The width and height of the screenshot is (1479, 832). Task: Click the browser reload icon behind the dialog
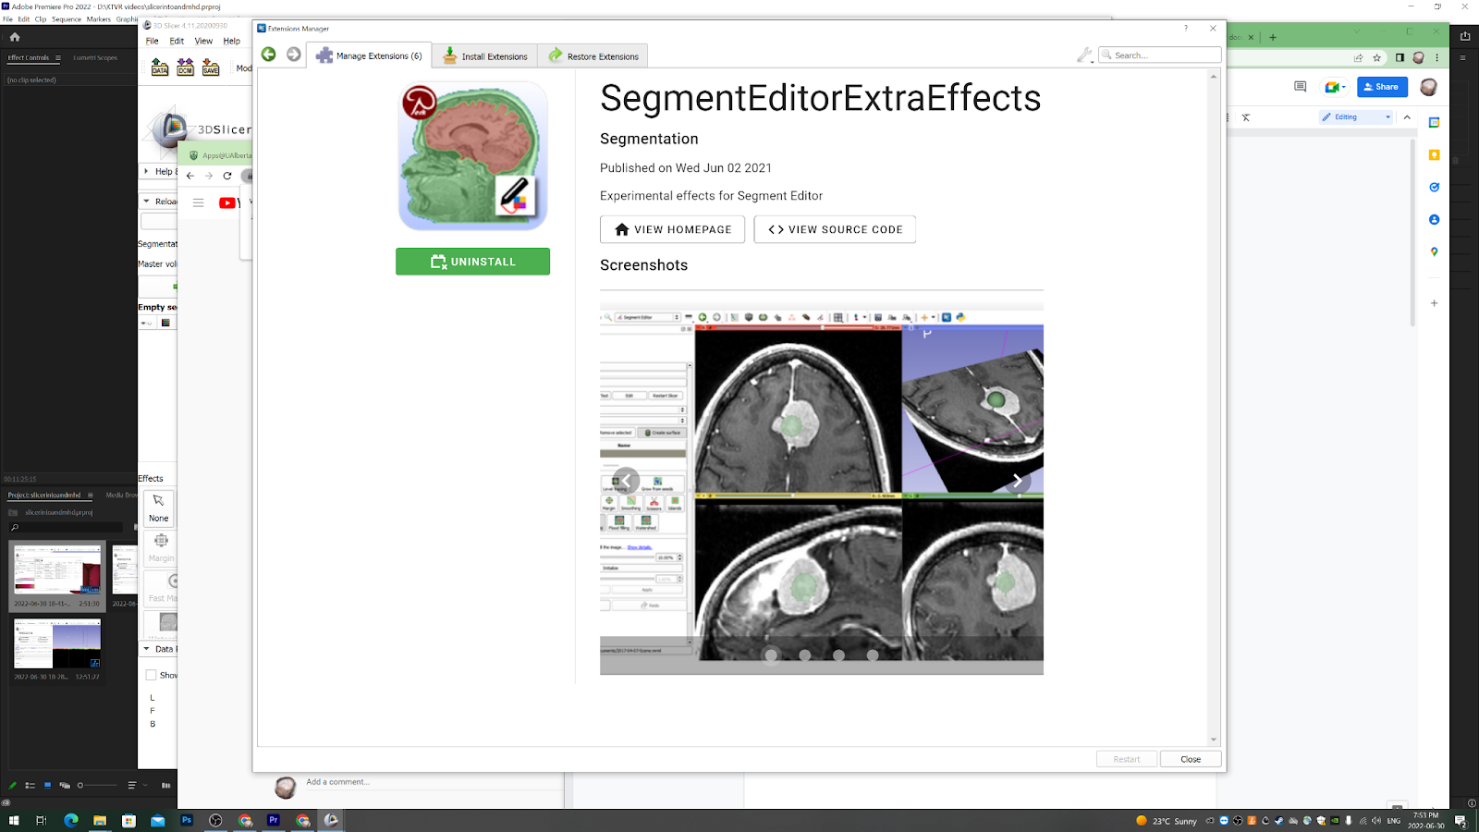coord(227,176)
